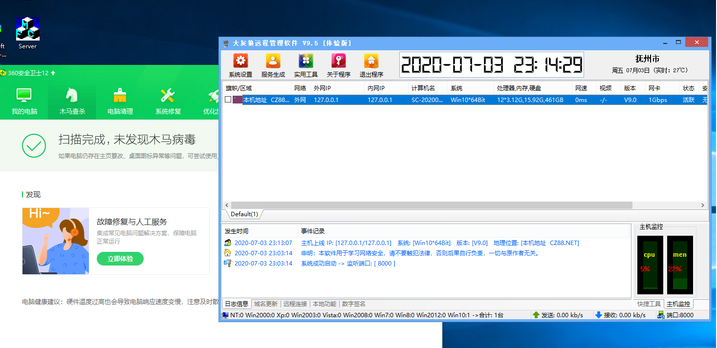Sort by the 外网IP column header

click(337, 88)
